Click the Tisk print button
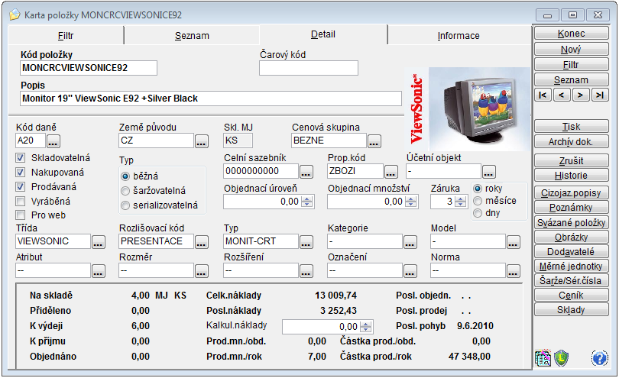This screenshot has width=619, height=378. [x=571, y=127]
